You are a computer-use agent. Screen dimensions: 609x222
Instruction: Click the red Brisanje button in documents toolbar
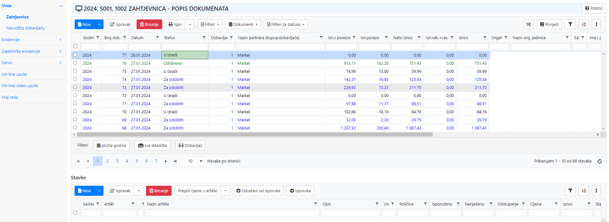coord(149,24)
